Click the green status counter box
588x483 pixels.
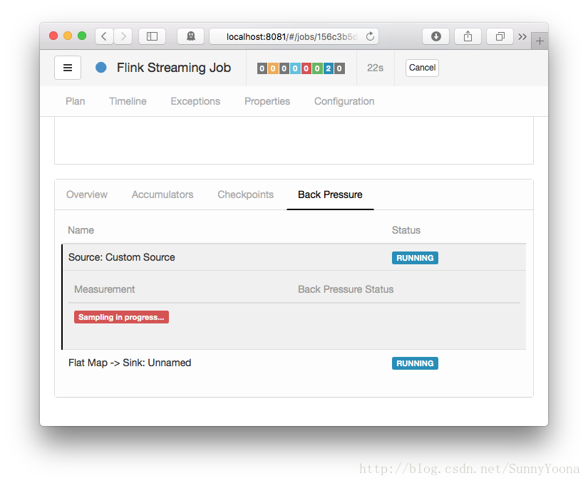pyautogui.click(x=317, y=68)
